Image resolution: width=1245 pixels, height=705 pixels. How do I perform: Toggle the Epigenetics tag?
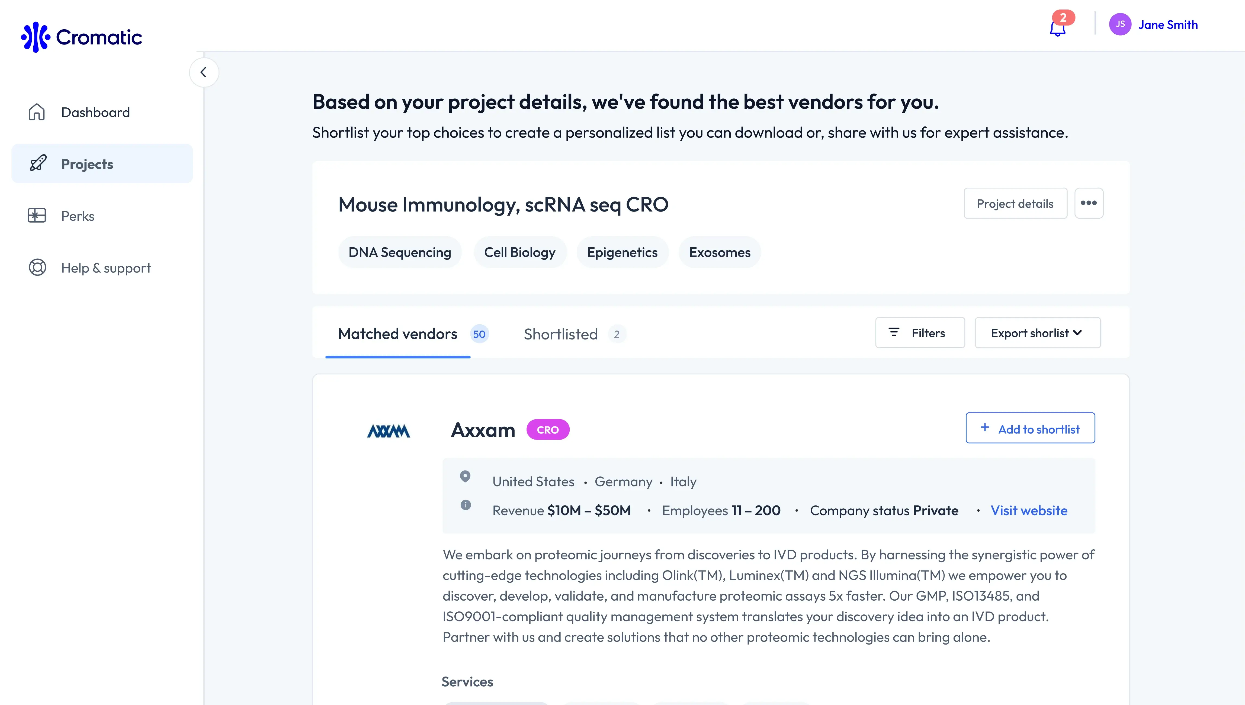coord(622,252)
